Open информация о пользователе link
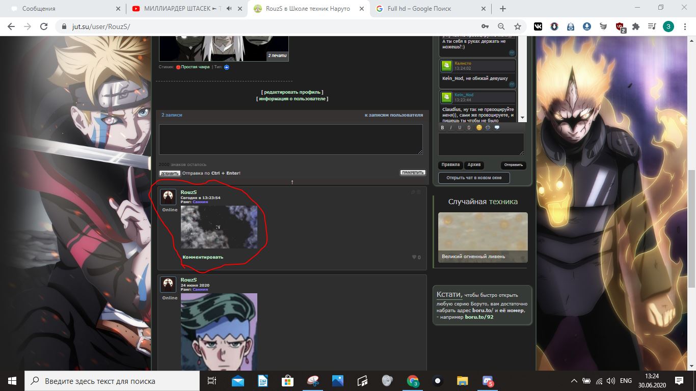The height and width of the screenshot is (391, 696). (292, 99)
